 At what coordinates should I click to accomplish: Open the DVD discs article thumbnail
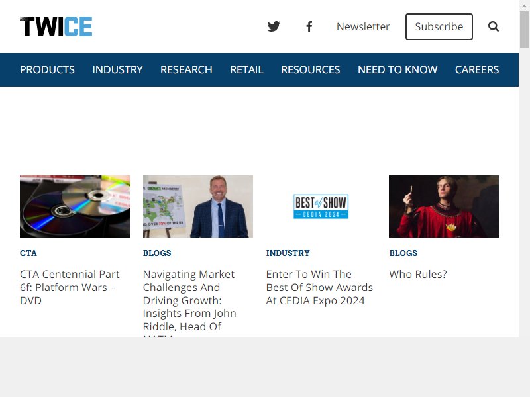click(75, 206)
